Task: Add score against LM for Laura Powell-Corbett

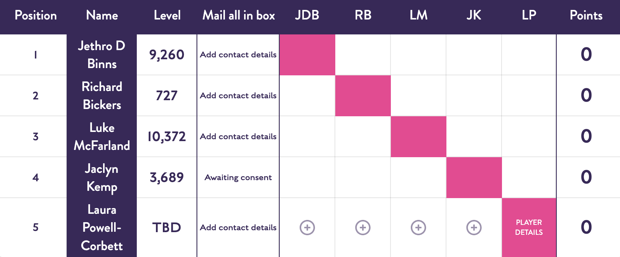Action: [418, 228]
